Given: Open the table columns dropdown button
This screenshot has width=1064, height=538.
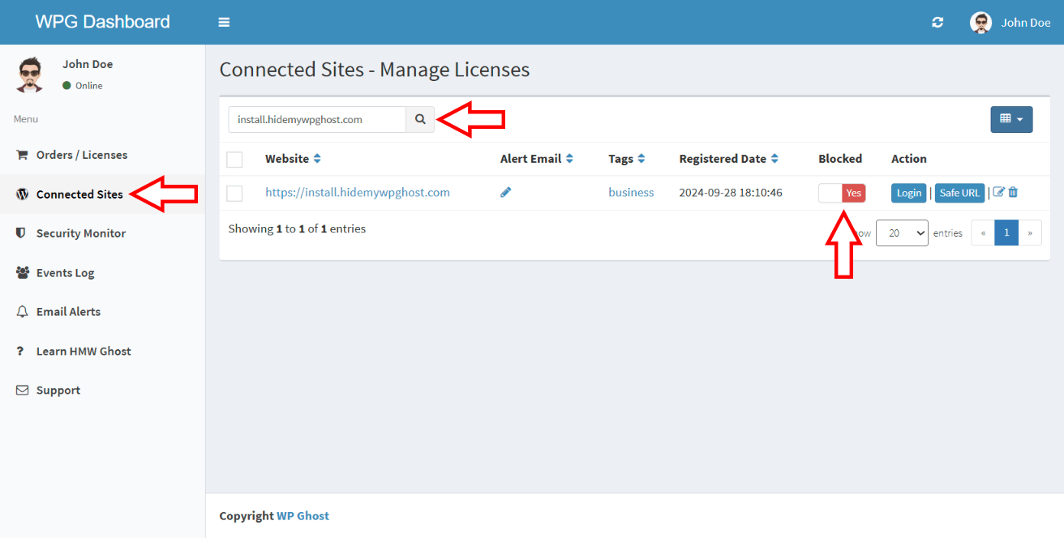Looking at the screenshot, I should [1011, 119].
